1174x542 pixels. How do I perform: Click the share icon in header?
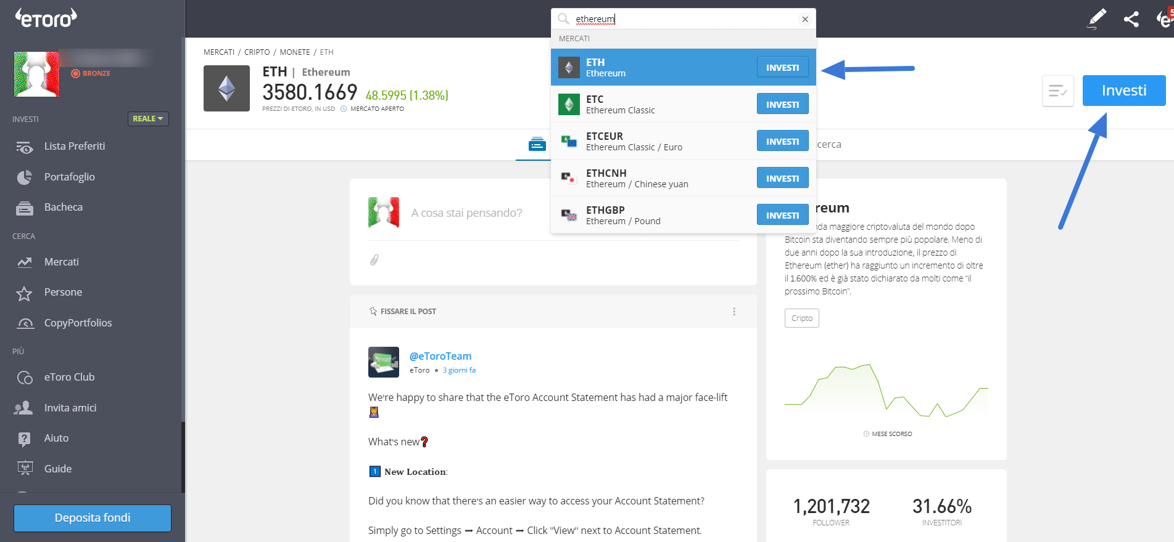(x=1131, y=19)
